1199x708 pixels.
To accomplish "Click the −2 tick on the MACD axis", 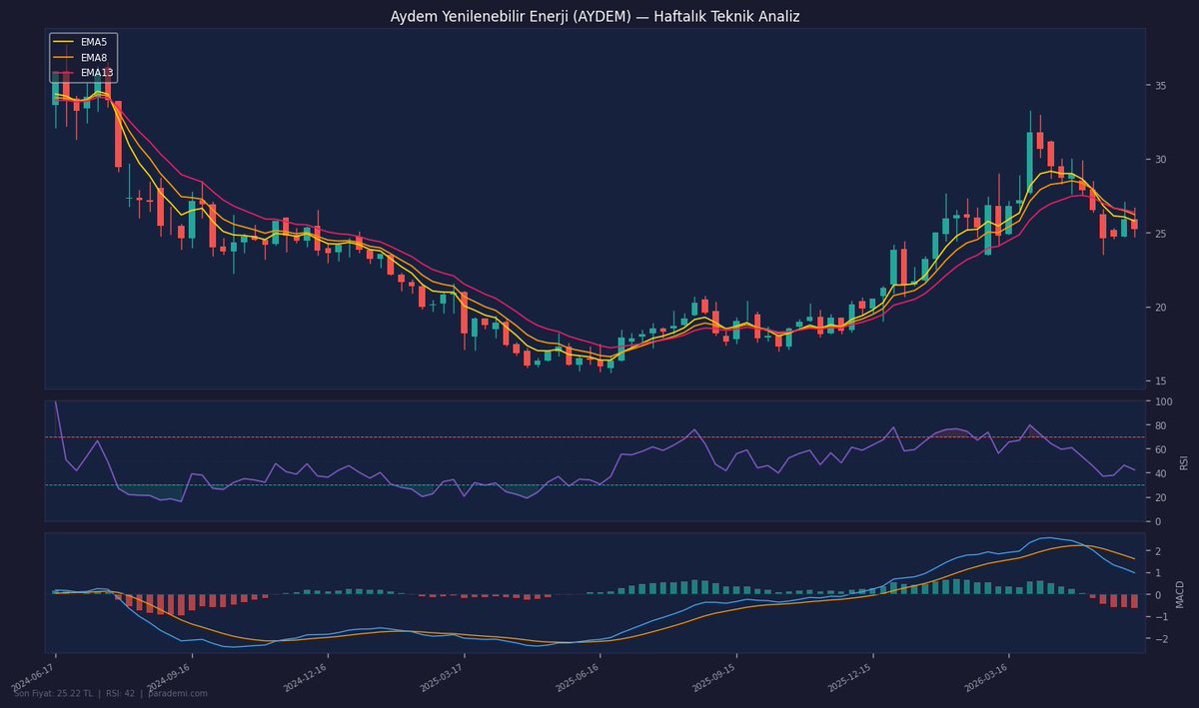I will pyautogui.click(x=1160, y=639).
